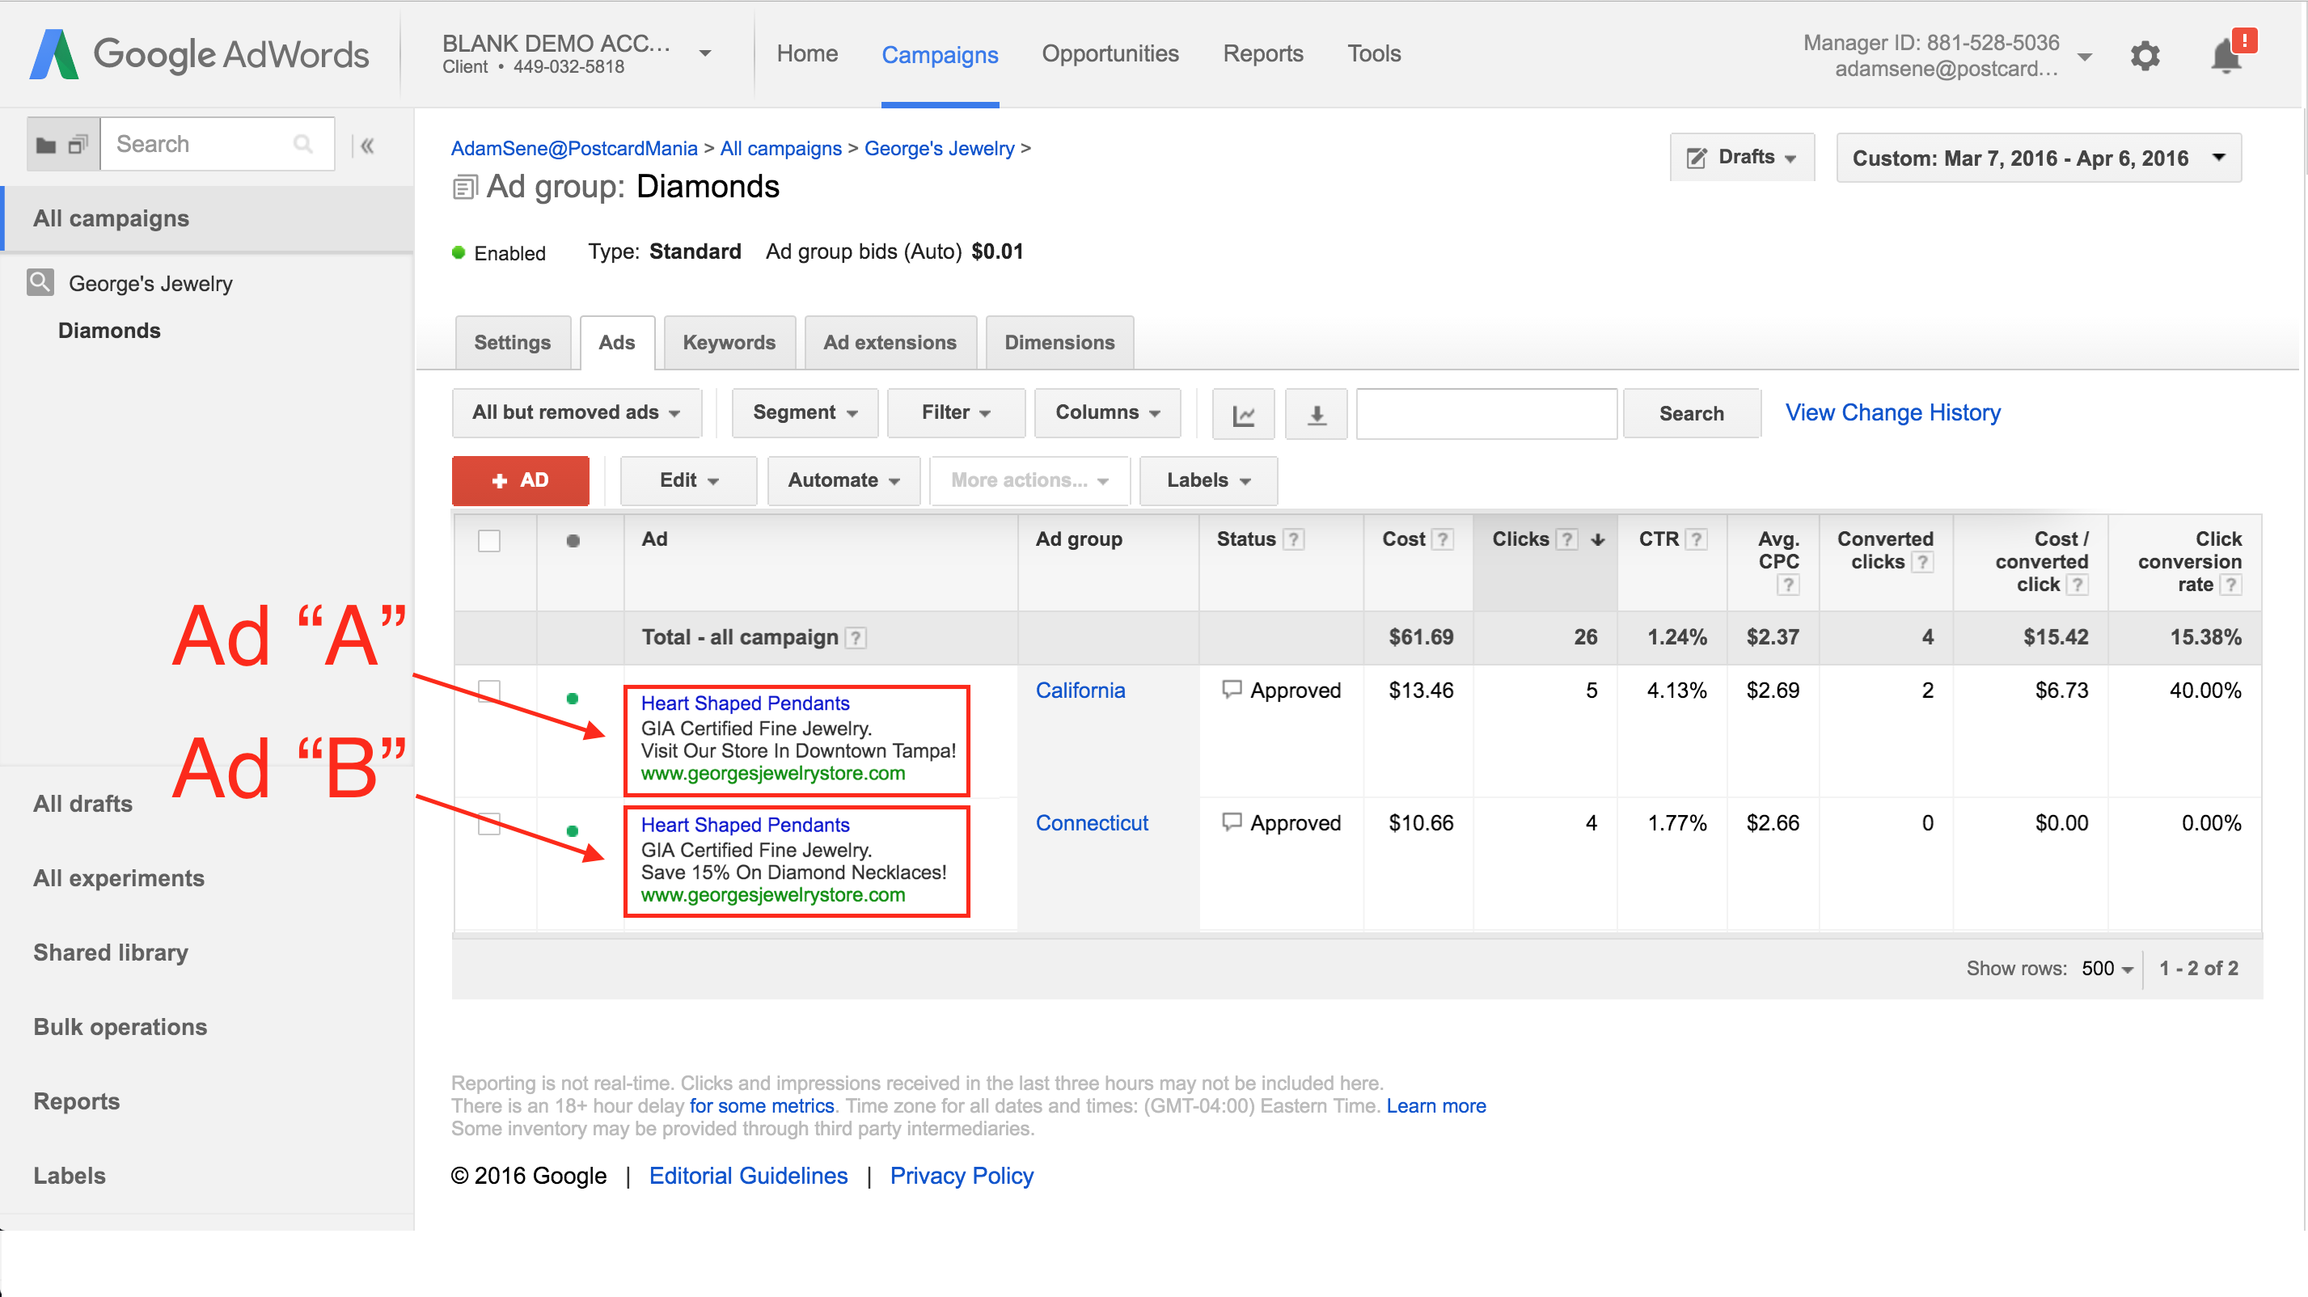Collapse the left sidebar panel
The height and width of the screenshot is (1297, 2308).
366,145
